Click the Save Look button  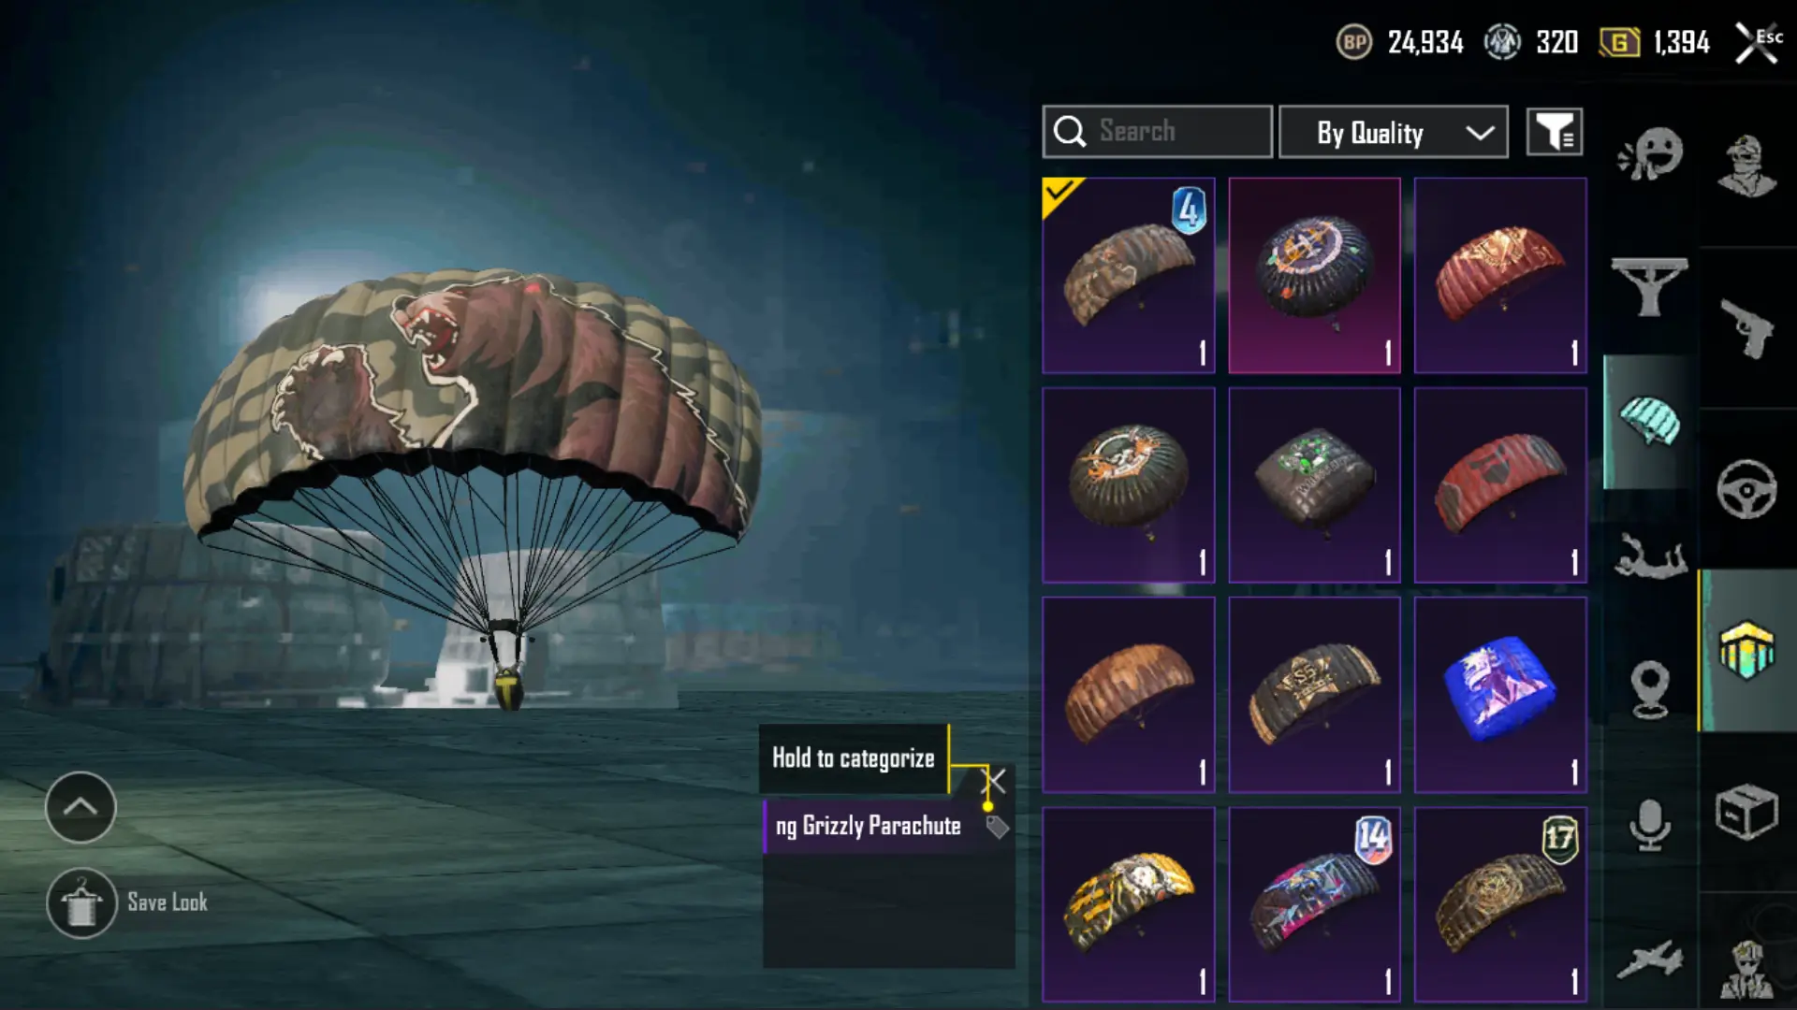coord(128,903)
